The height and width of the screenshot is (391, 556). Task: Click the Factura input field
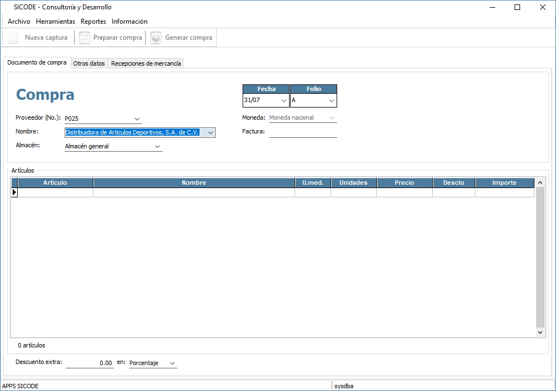tap(303, 132)
